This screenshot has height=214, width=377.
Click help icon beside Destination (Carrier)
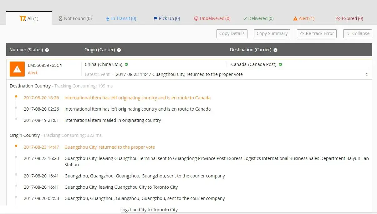click(x=275, y=50)
